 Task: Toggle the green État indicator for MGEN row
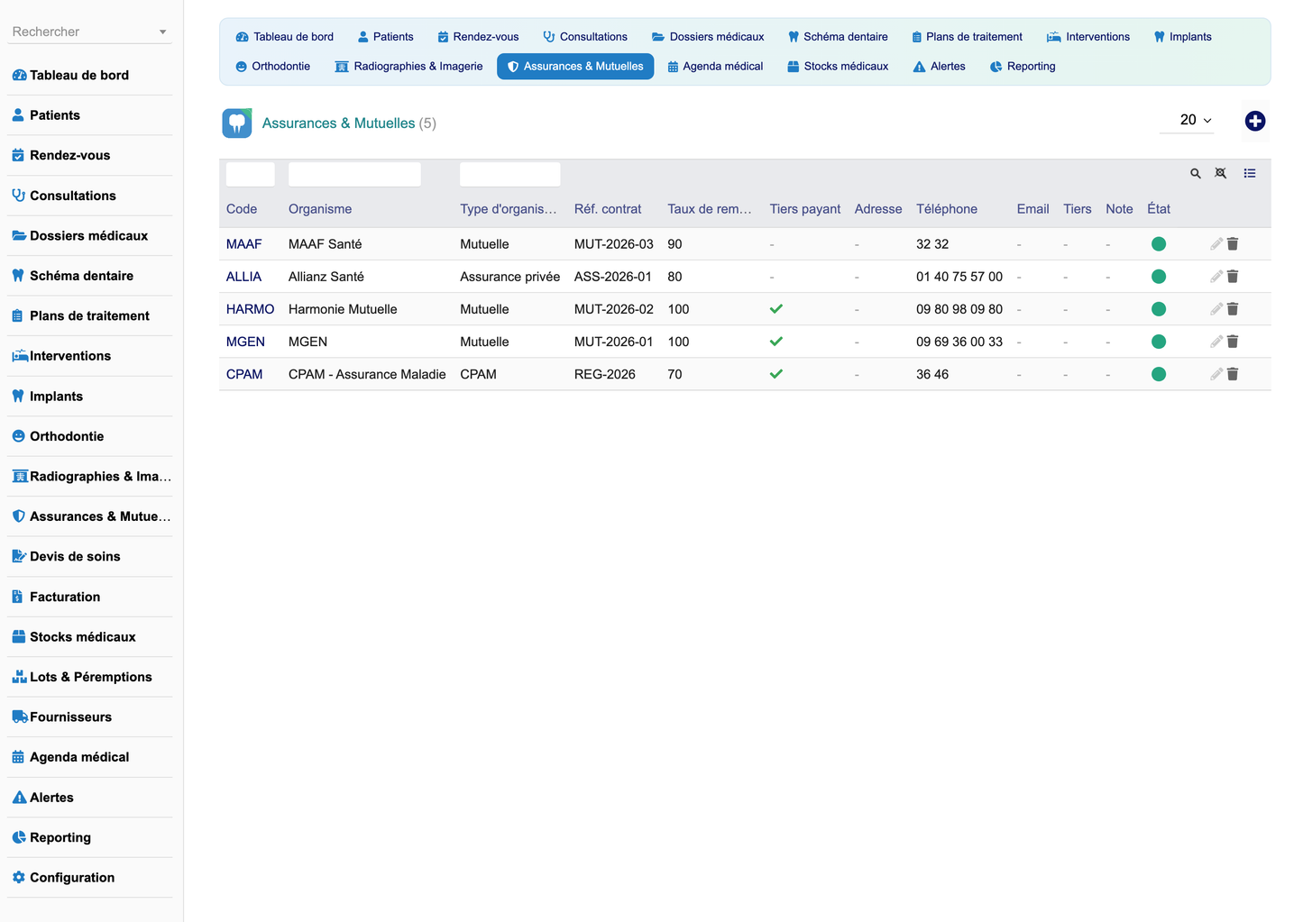[1159, 342]
